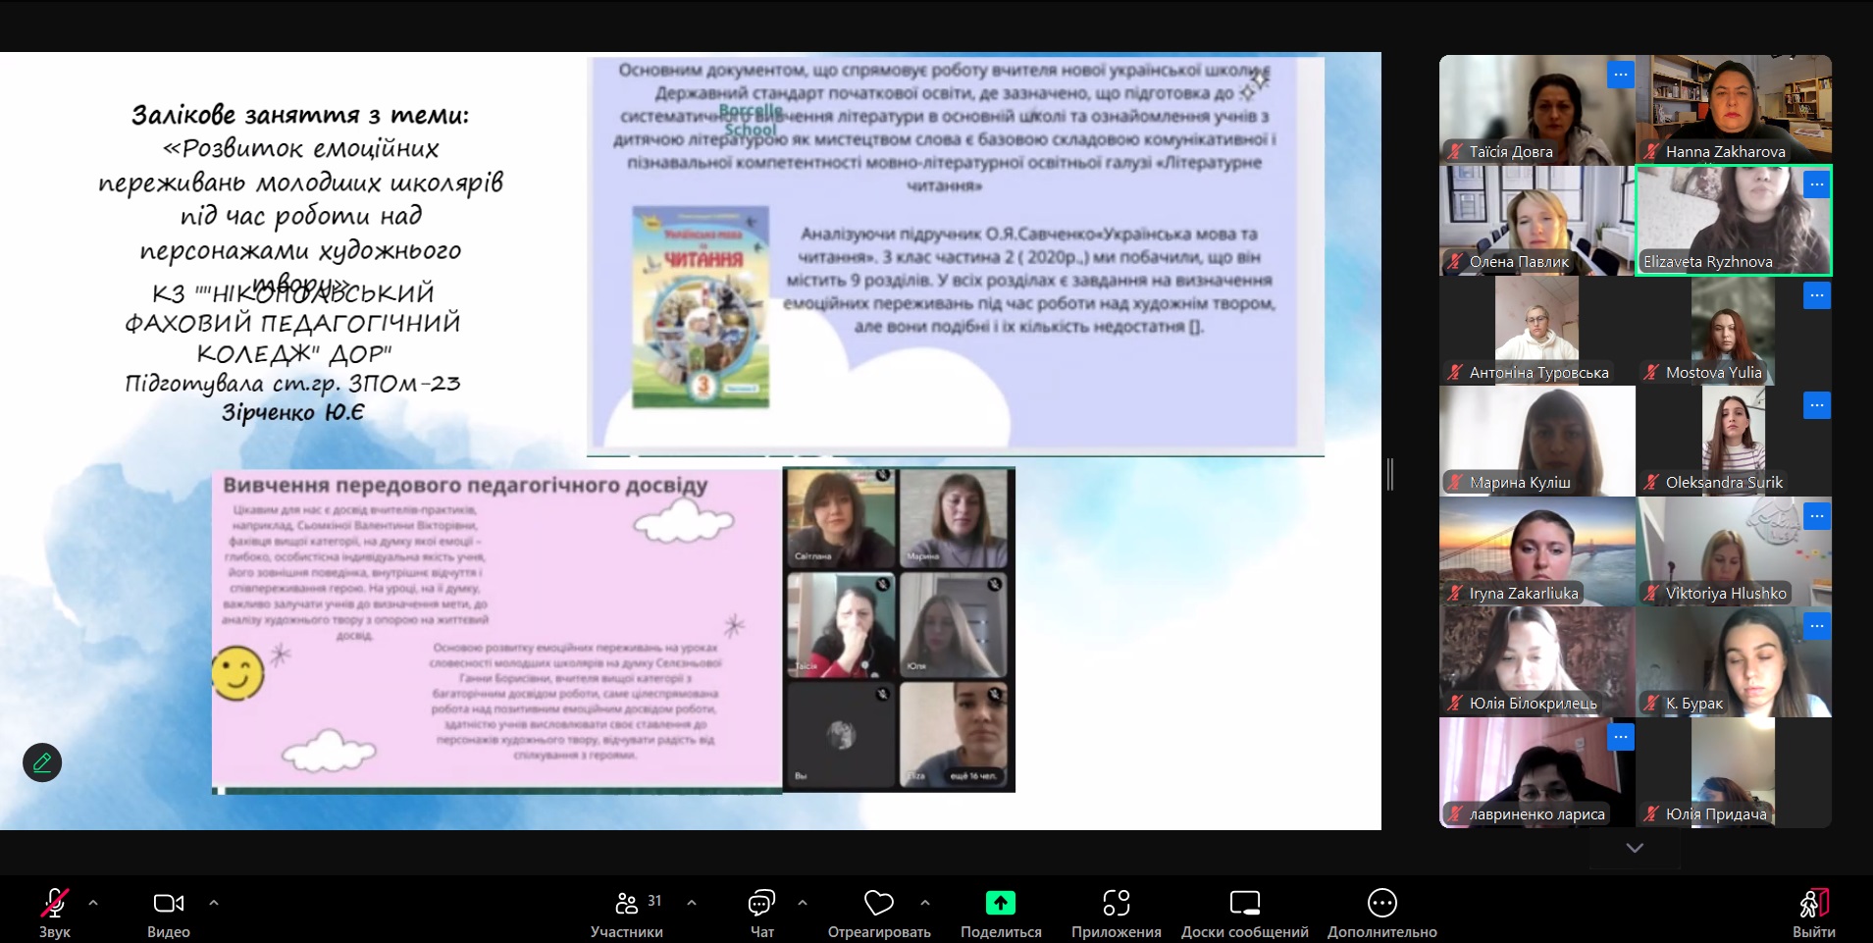
Task: Open Отреагировать reactions heart icon
Action: pos(879,902)
